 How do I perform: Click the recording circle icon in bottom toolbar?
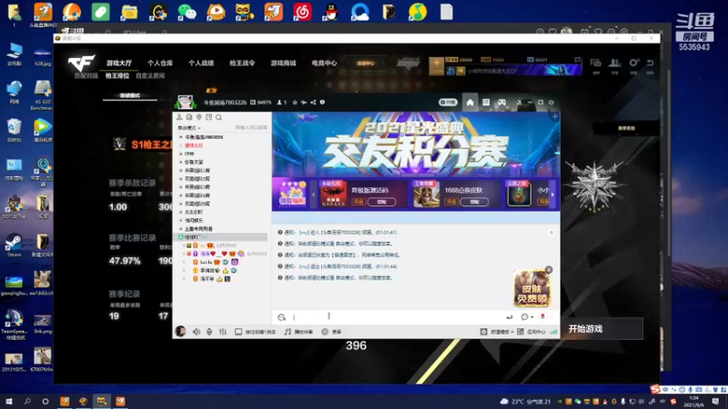pos(325,332)
